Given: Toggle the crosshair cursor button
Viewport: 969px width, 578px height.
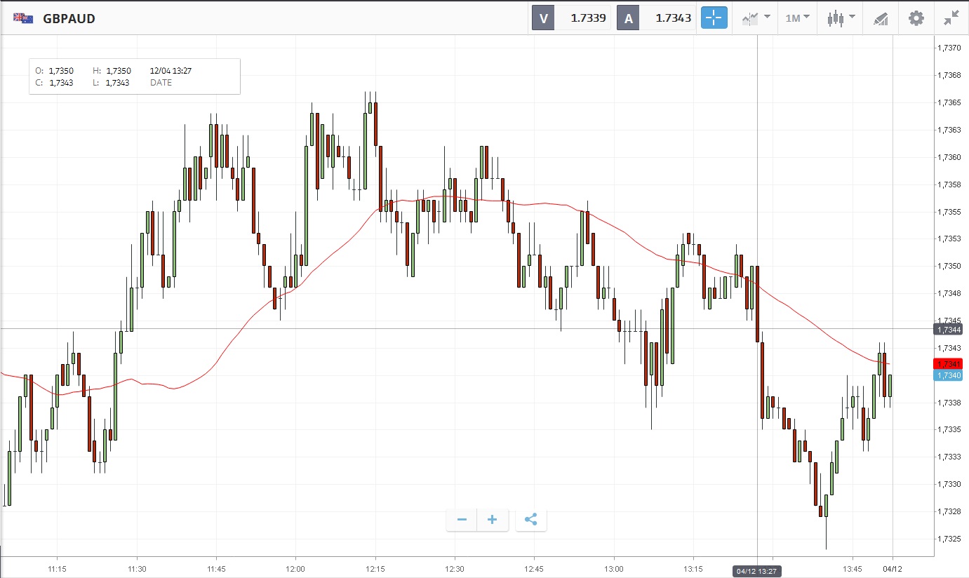Looking at the screenshot, I should pyautogui.click(x=714, y=18).
